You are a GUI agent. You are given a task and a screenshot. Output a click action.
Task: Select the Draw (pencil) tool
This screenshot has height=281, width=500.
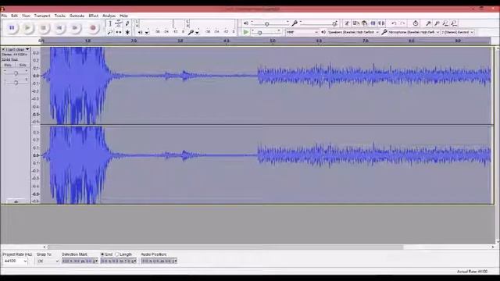[x=127, y=23]
